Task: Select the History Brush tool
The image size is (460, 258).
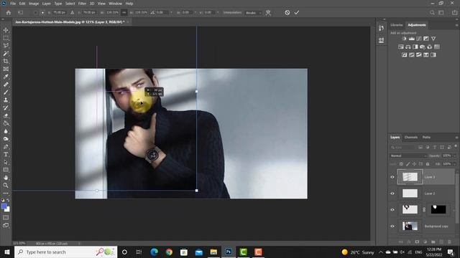Action: pyautogui.click(x=6, y=107)
